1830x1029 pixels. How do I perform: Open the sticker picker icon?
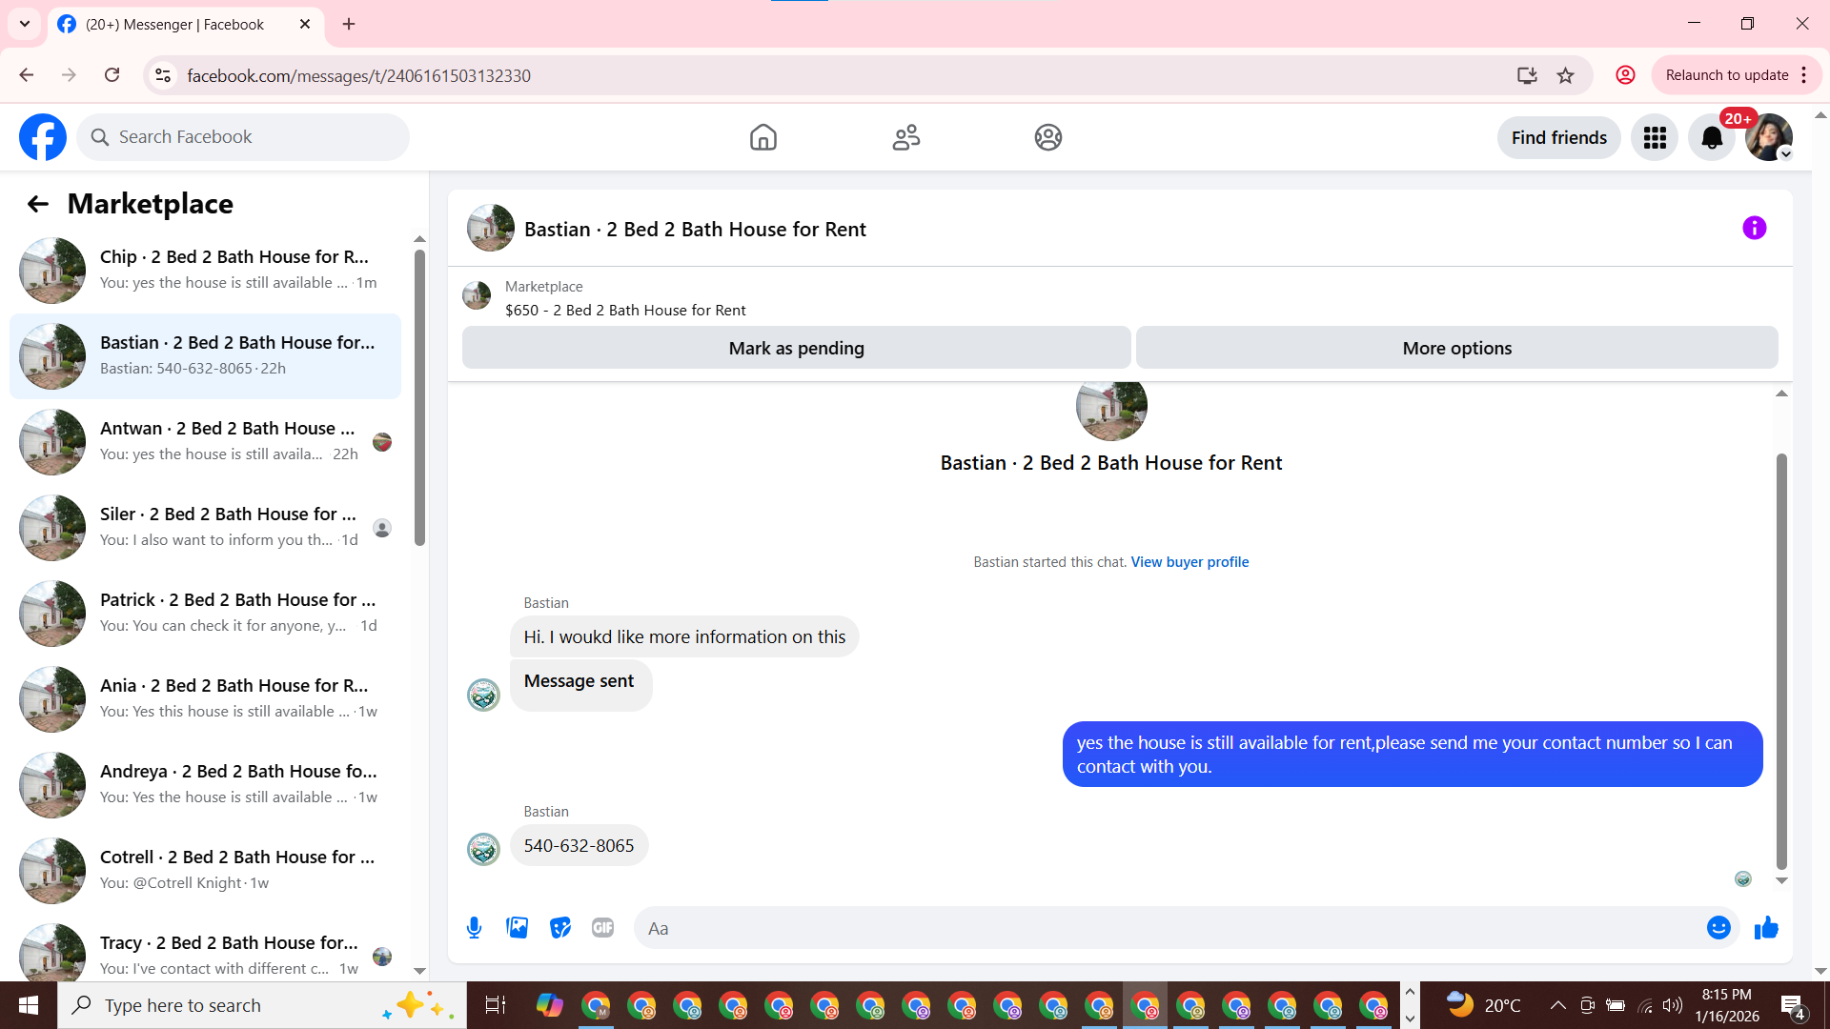(560, 928)
